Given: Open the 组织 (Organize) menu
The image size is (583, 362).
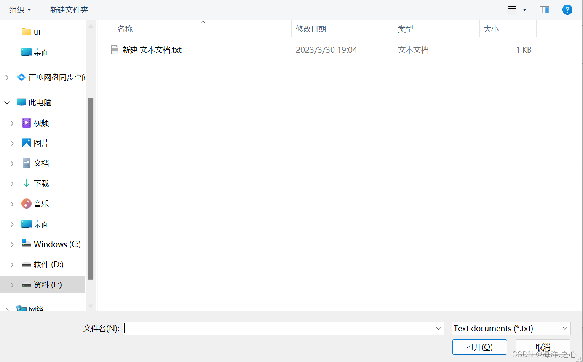Looking at the screenshot, I should 20,9.
